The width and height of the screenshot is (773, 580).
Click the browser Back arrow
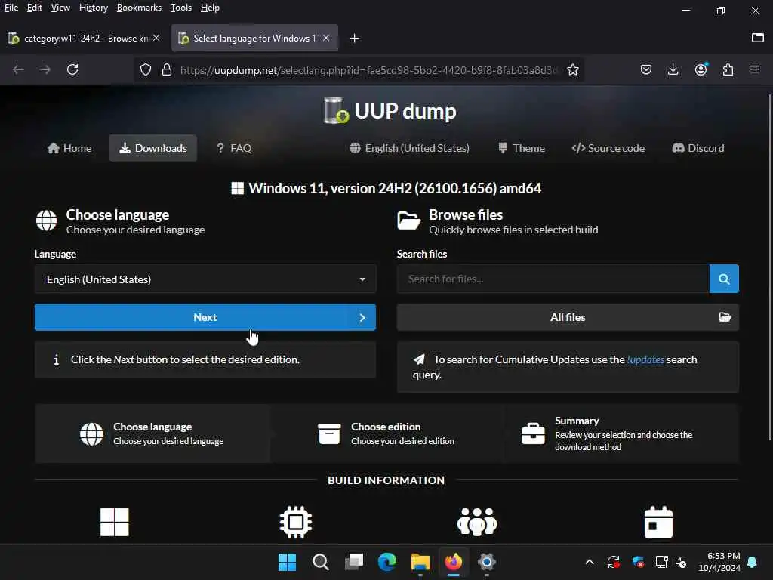[18, 69]
